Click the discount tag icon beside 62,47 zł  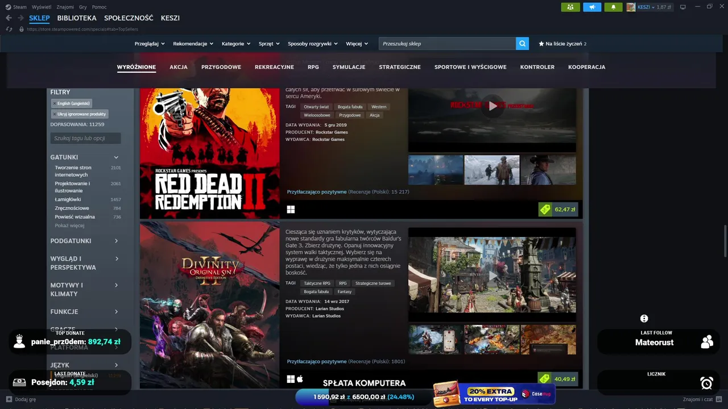(x=545, y=210)
